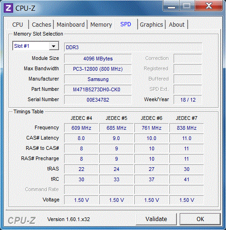Image resolution: width=226 pixels, height=230 pixels.
Task: Click the 838 MHz frequency cell
Action: point(187,128)
